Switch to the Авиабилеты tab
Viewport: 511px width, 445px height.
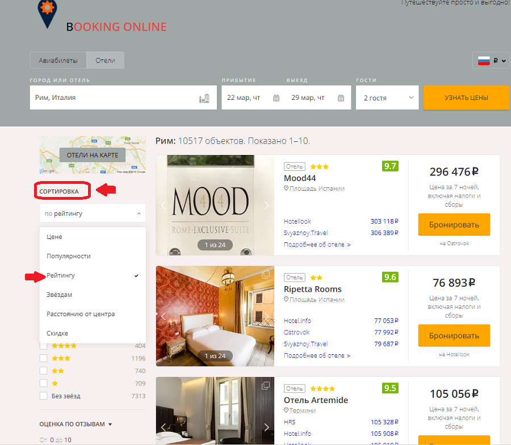tap(58, 60)
